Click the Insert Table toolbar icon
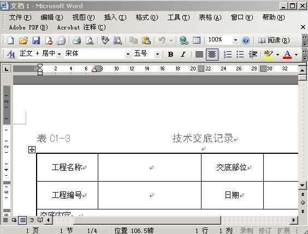308x234 pixels. (197, 40)
